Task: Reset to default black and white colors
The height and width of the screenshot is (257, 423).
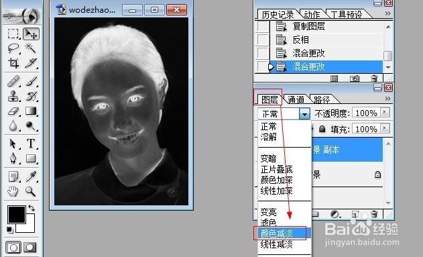Action: (x=9, y=229)
